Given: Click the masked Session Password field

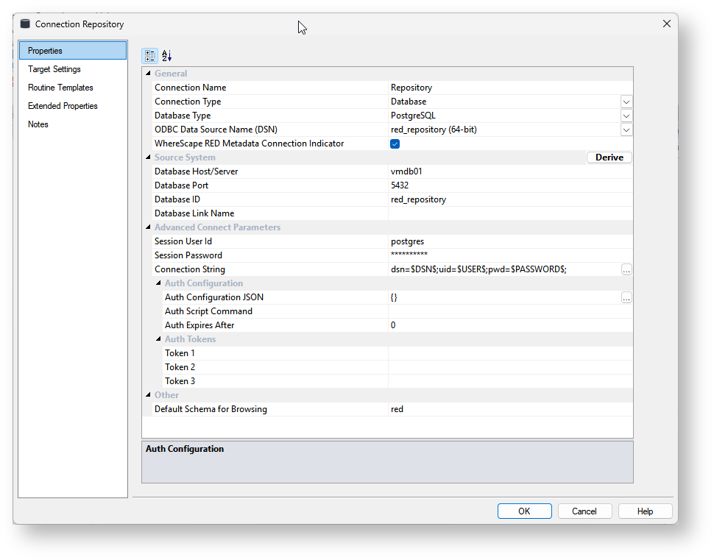Looking at the screenshot, I should [510, 255].
